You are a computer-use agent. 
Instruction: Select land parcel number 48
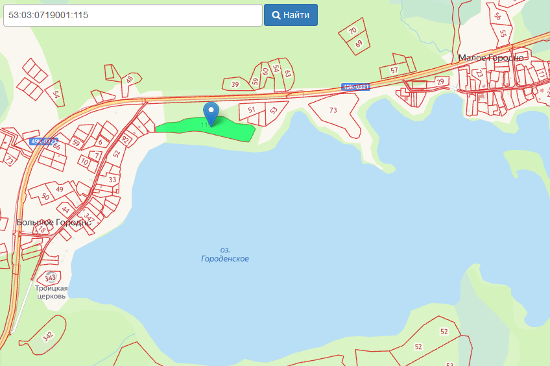pos(130,80)
